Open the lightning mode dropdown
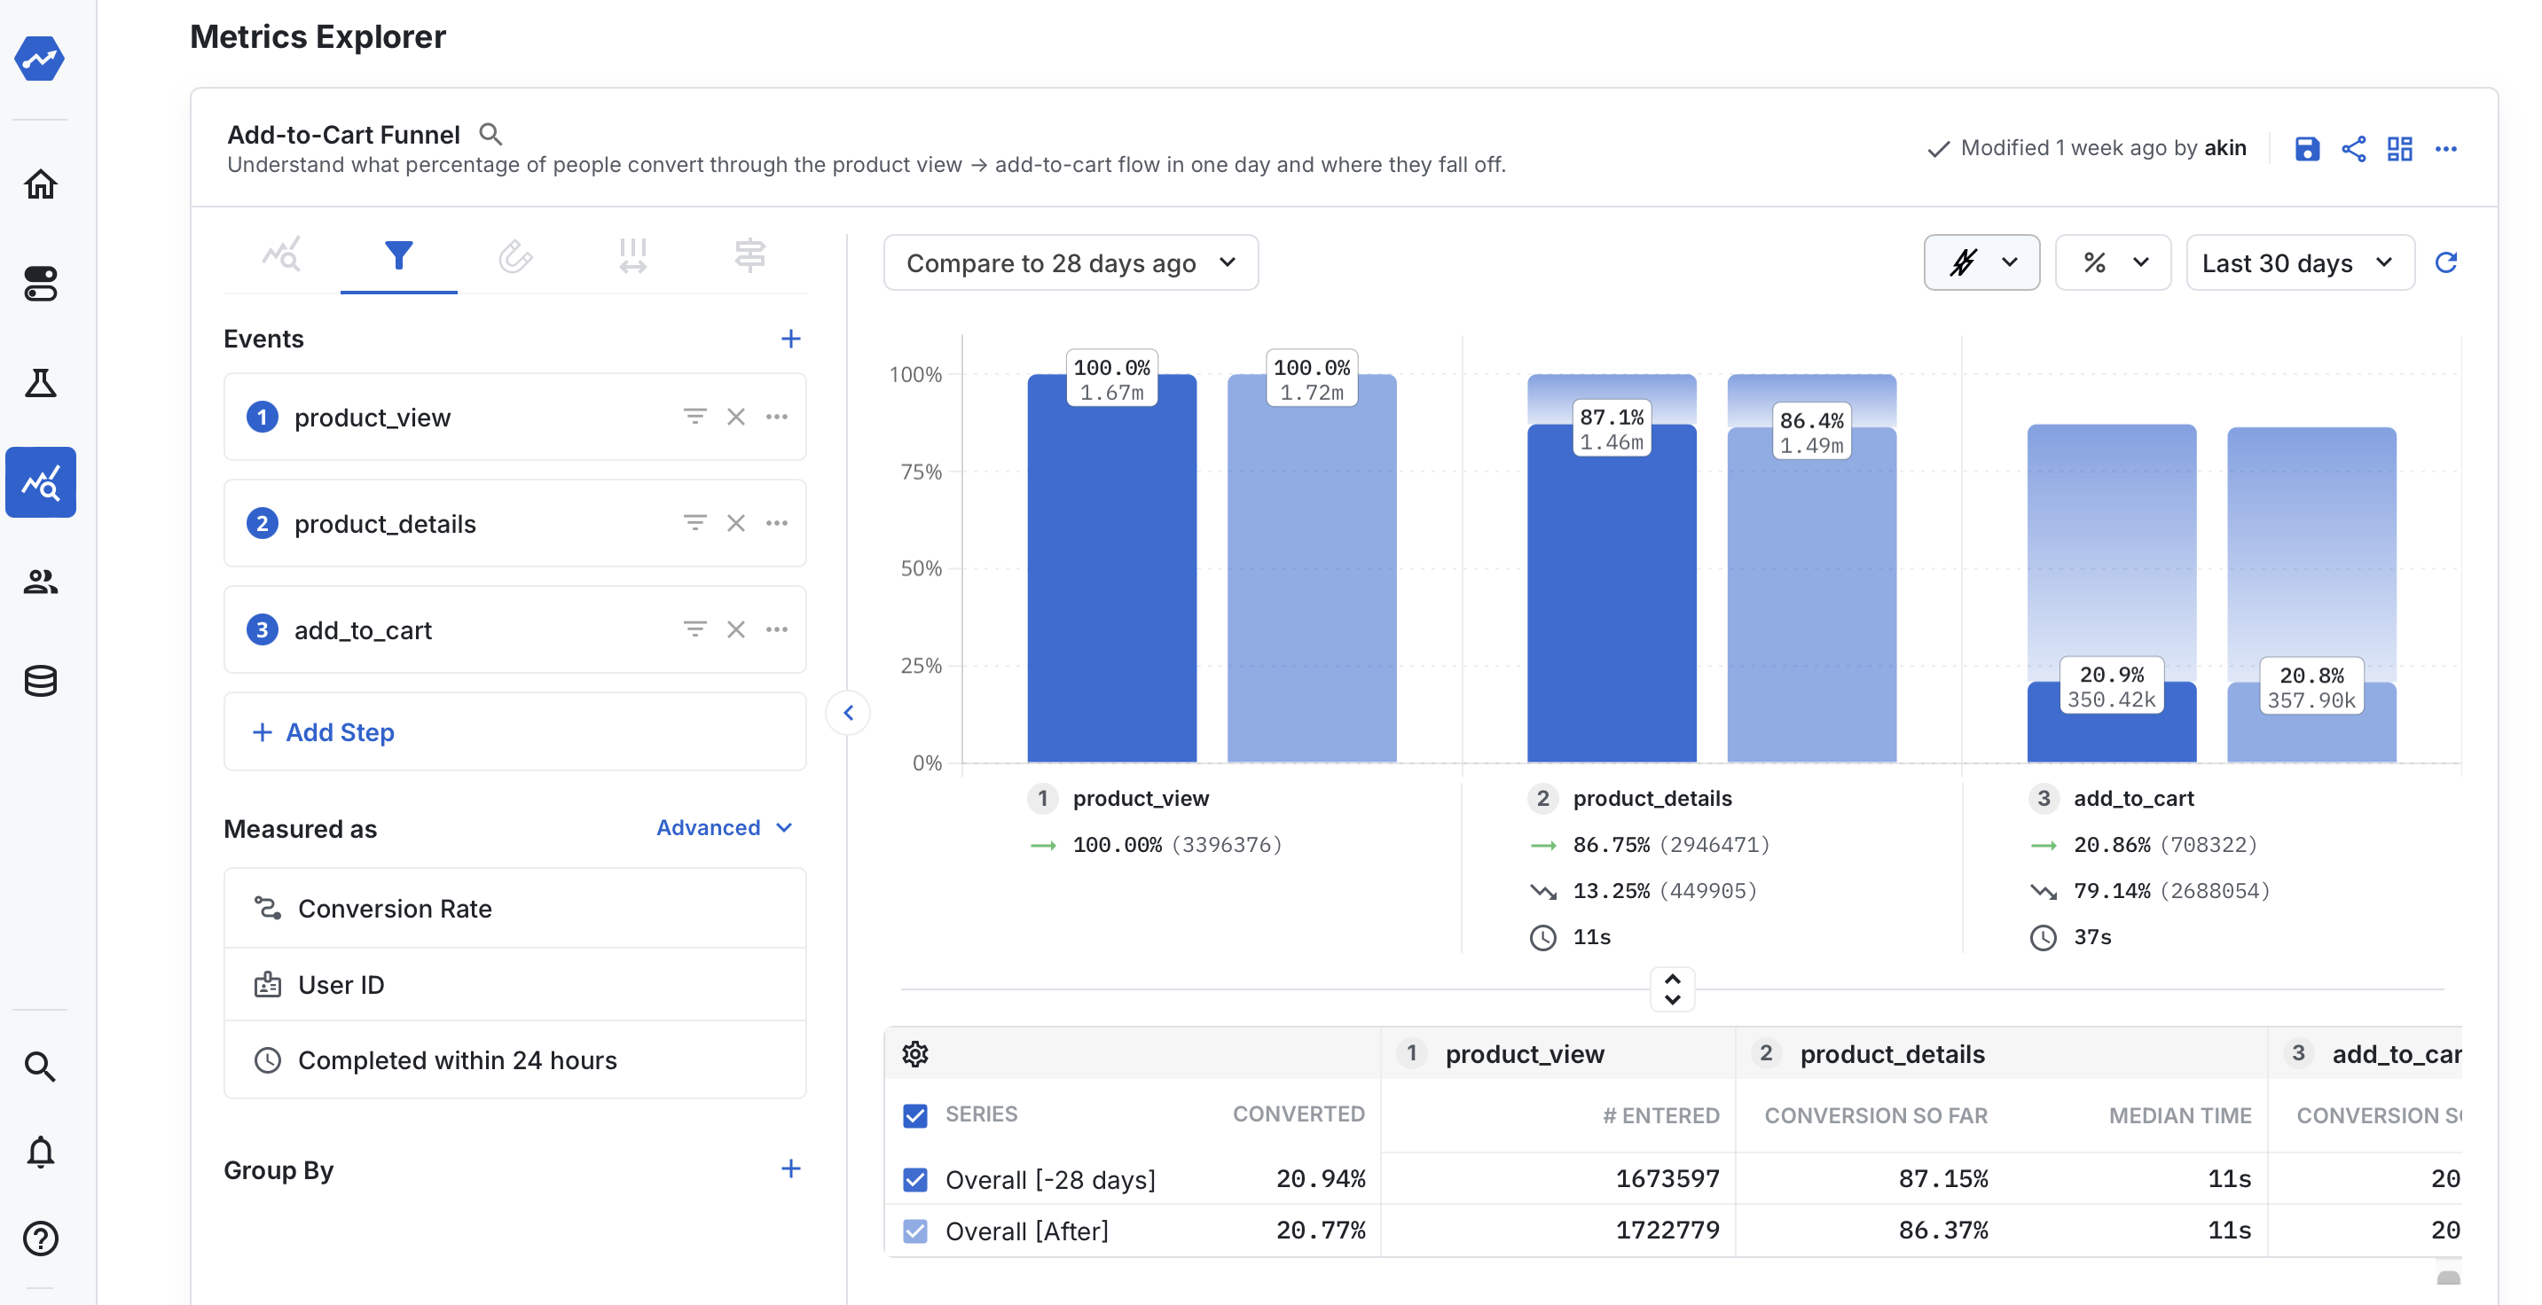Screen dimensions: 2542x1305 click(1981, 262)
